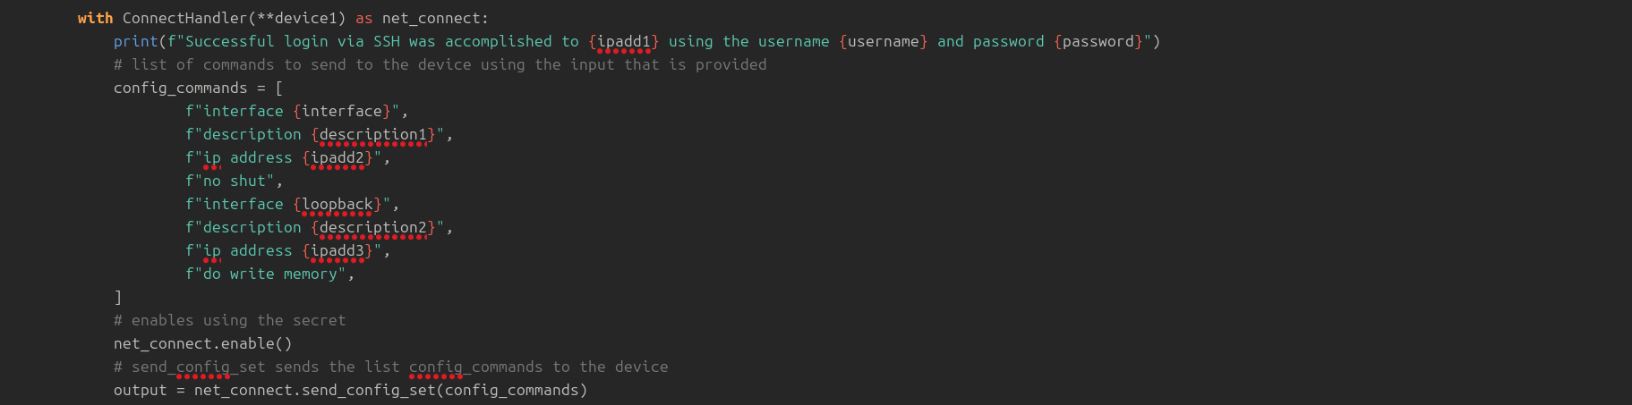This screenshot has height=405, width=1632.
Task: Click the 'interface {interface}' string line
Action: click(296, 111)
